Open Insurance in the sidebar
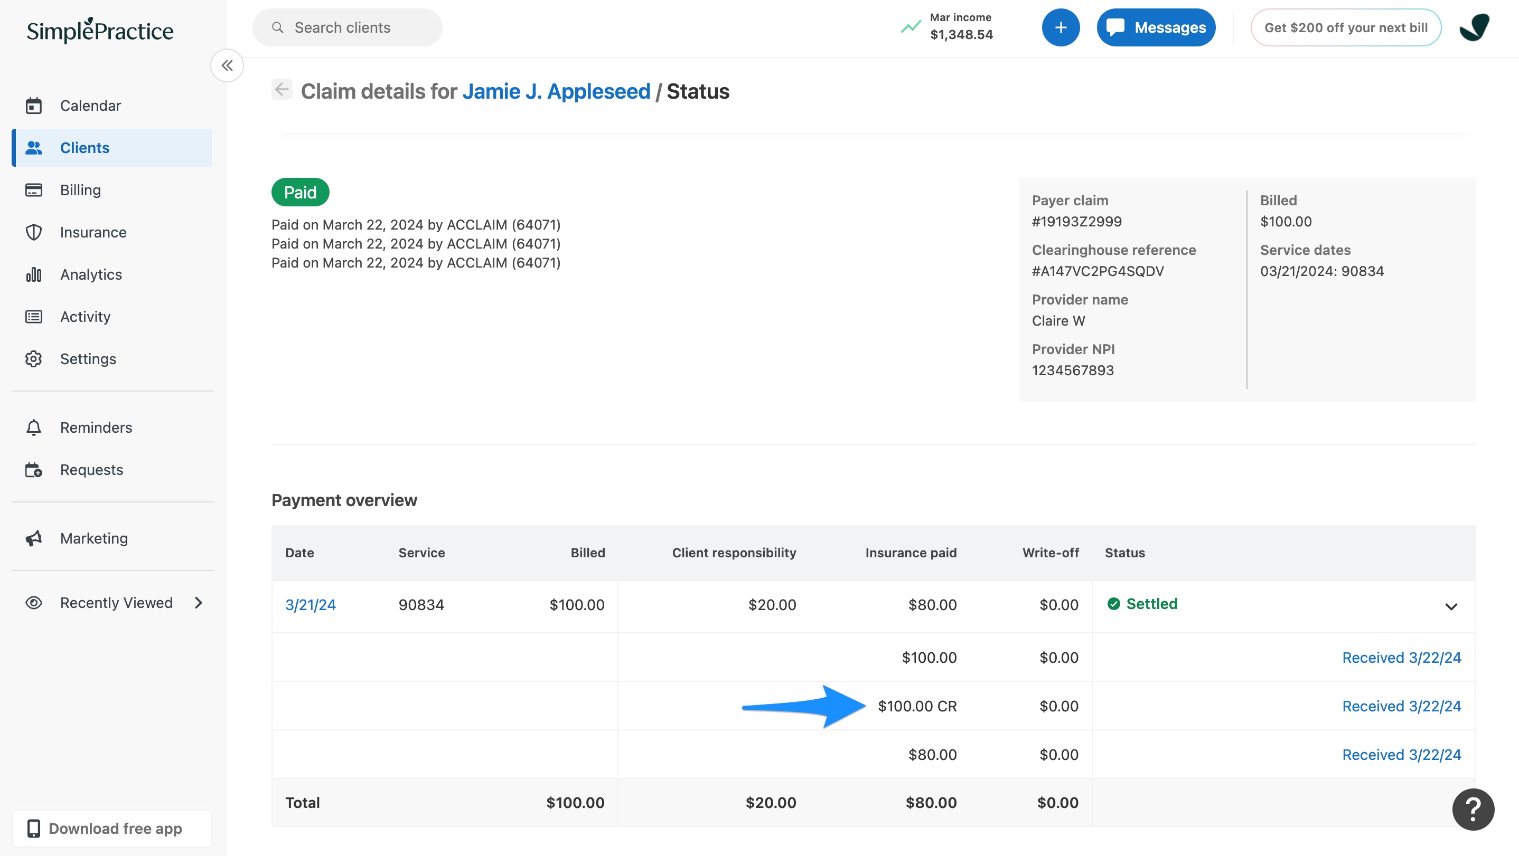This screenshot has height=856, width=1519. [x=112, y=232]
